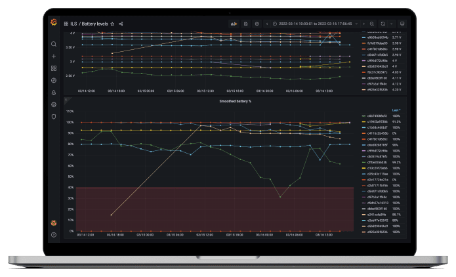
Task: Open dashboard settings gear in the top bar
Action: tap(257, 24)
